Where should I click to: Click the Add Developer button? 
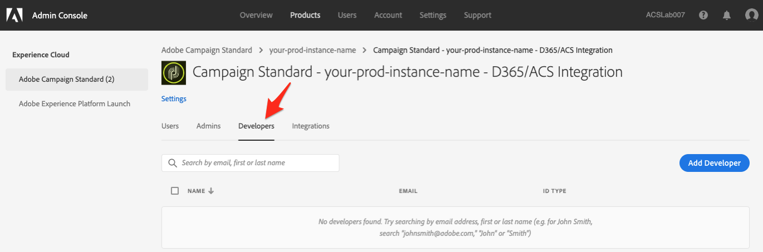tap(714, 163)
